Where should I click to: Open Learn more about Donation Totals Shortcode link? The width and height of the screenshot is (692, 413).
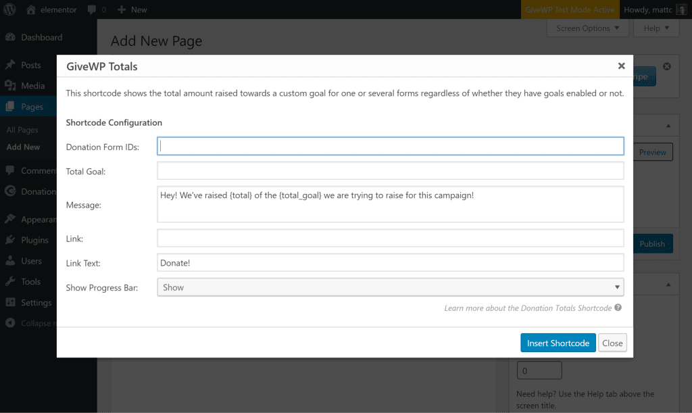coord(528,308)
